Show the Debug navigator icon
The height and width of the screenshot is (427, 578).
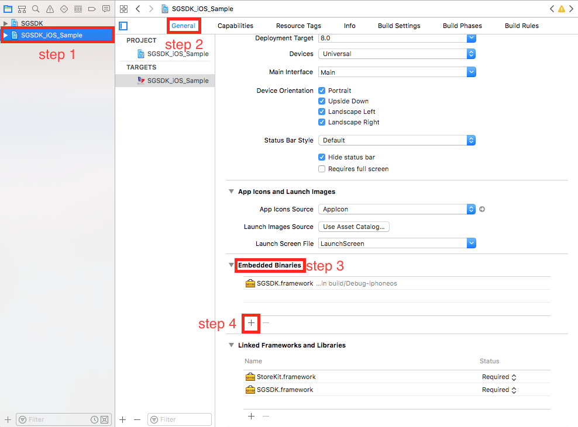click(x=78, y=9)
